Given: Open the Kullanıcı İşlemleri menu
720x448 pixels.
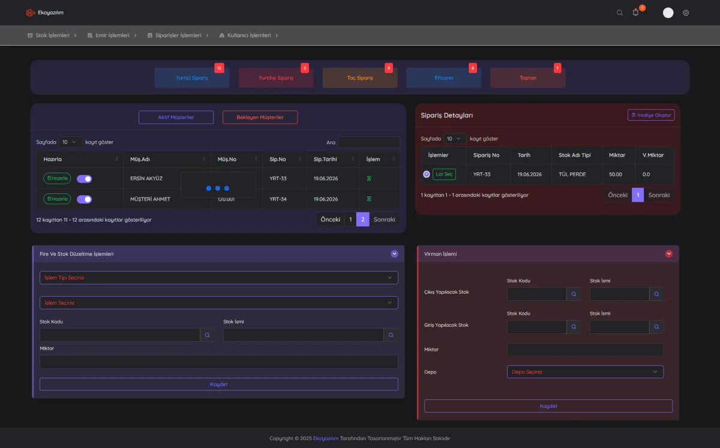Looking at the screenshot, I should click(248, 35).
